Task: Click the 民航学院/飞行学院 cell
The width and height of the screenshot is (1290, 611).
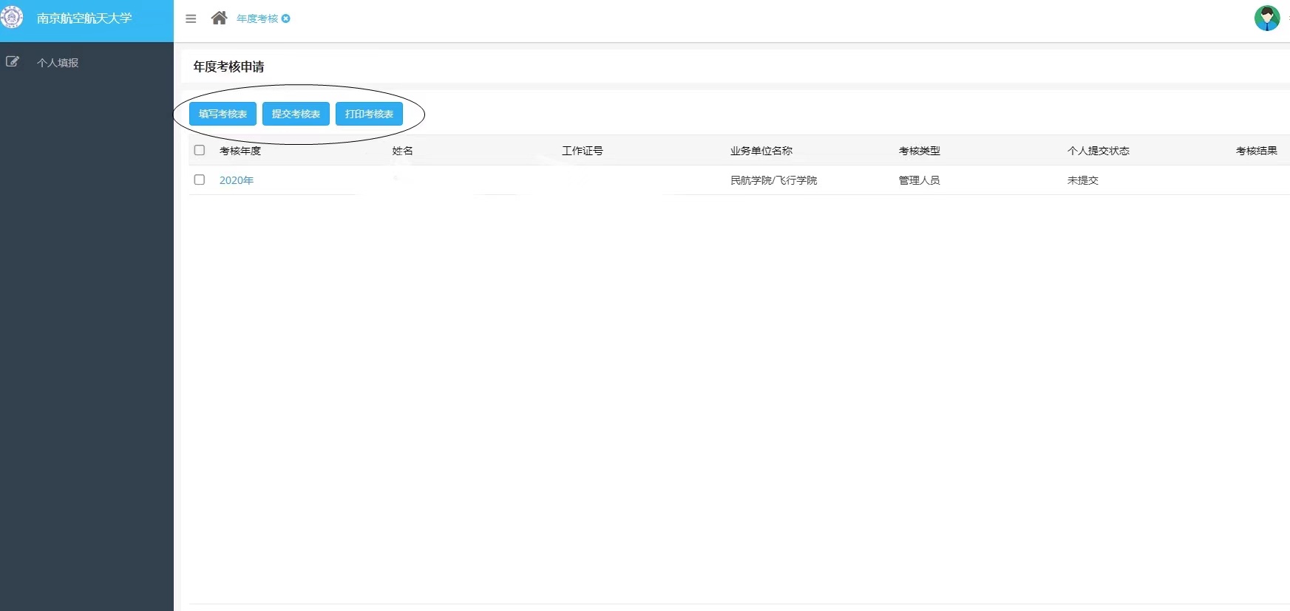Action: tap(773, 180)
